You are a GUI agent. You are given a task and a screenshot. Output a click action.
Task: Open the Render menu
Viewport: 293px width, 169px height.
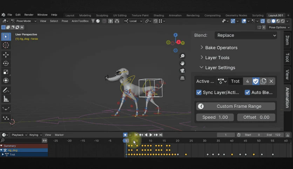[29, 15]
